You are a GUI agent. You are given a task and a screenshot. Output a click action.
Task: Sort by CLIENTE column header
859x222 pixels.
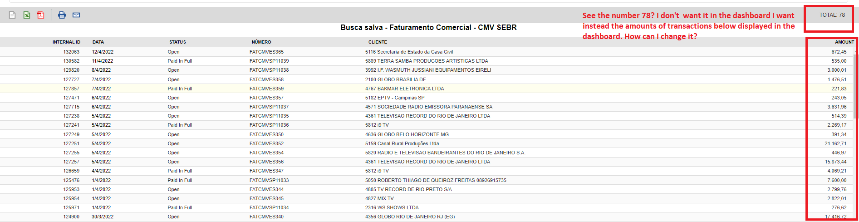(378, 42)
